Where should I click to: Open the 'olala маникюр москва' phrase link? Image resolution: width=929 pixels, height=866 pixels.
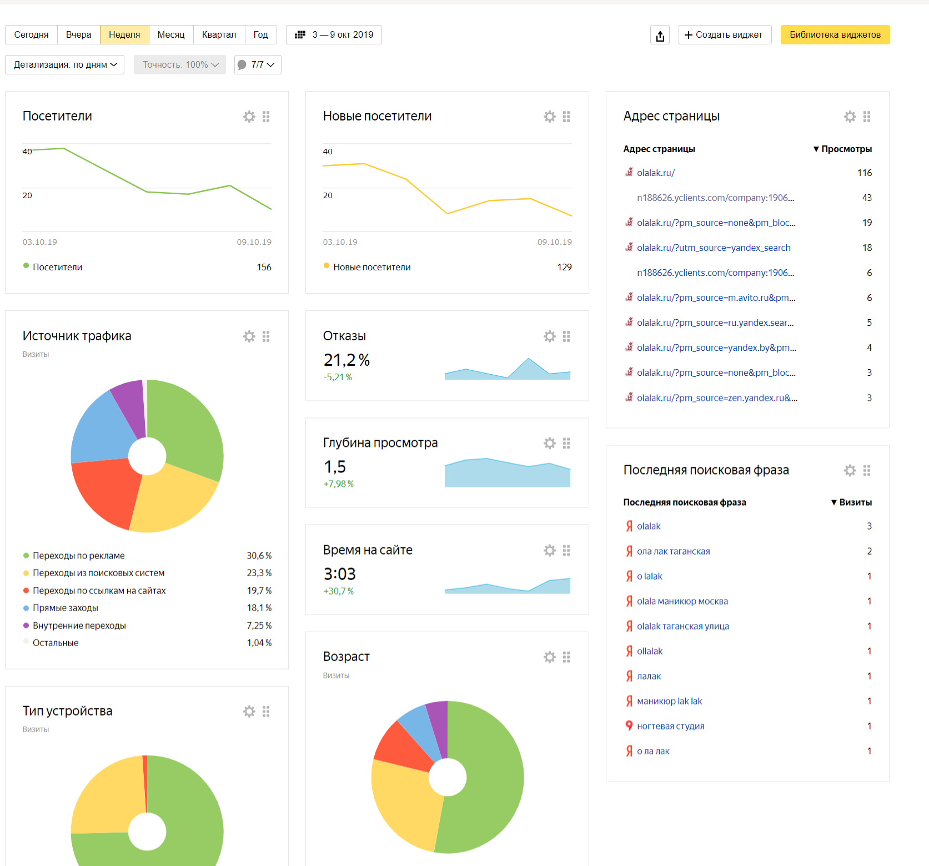[682, 601]
